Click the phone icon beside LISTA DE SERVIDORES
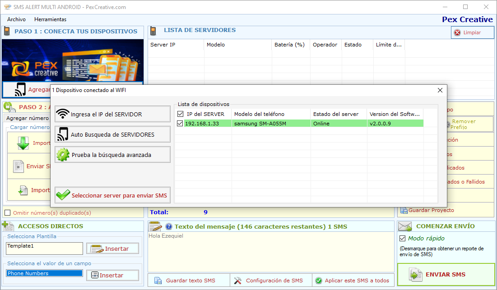 point(153,31)
